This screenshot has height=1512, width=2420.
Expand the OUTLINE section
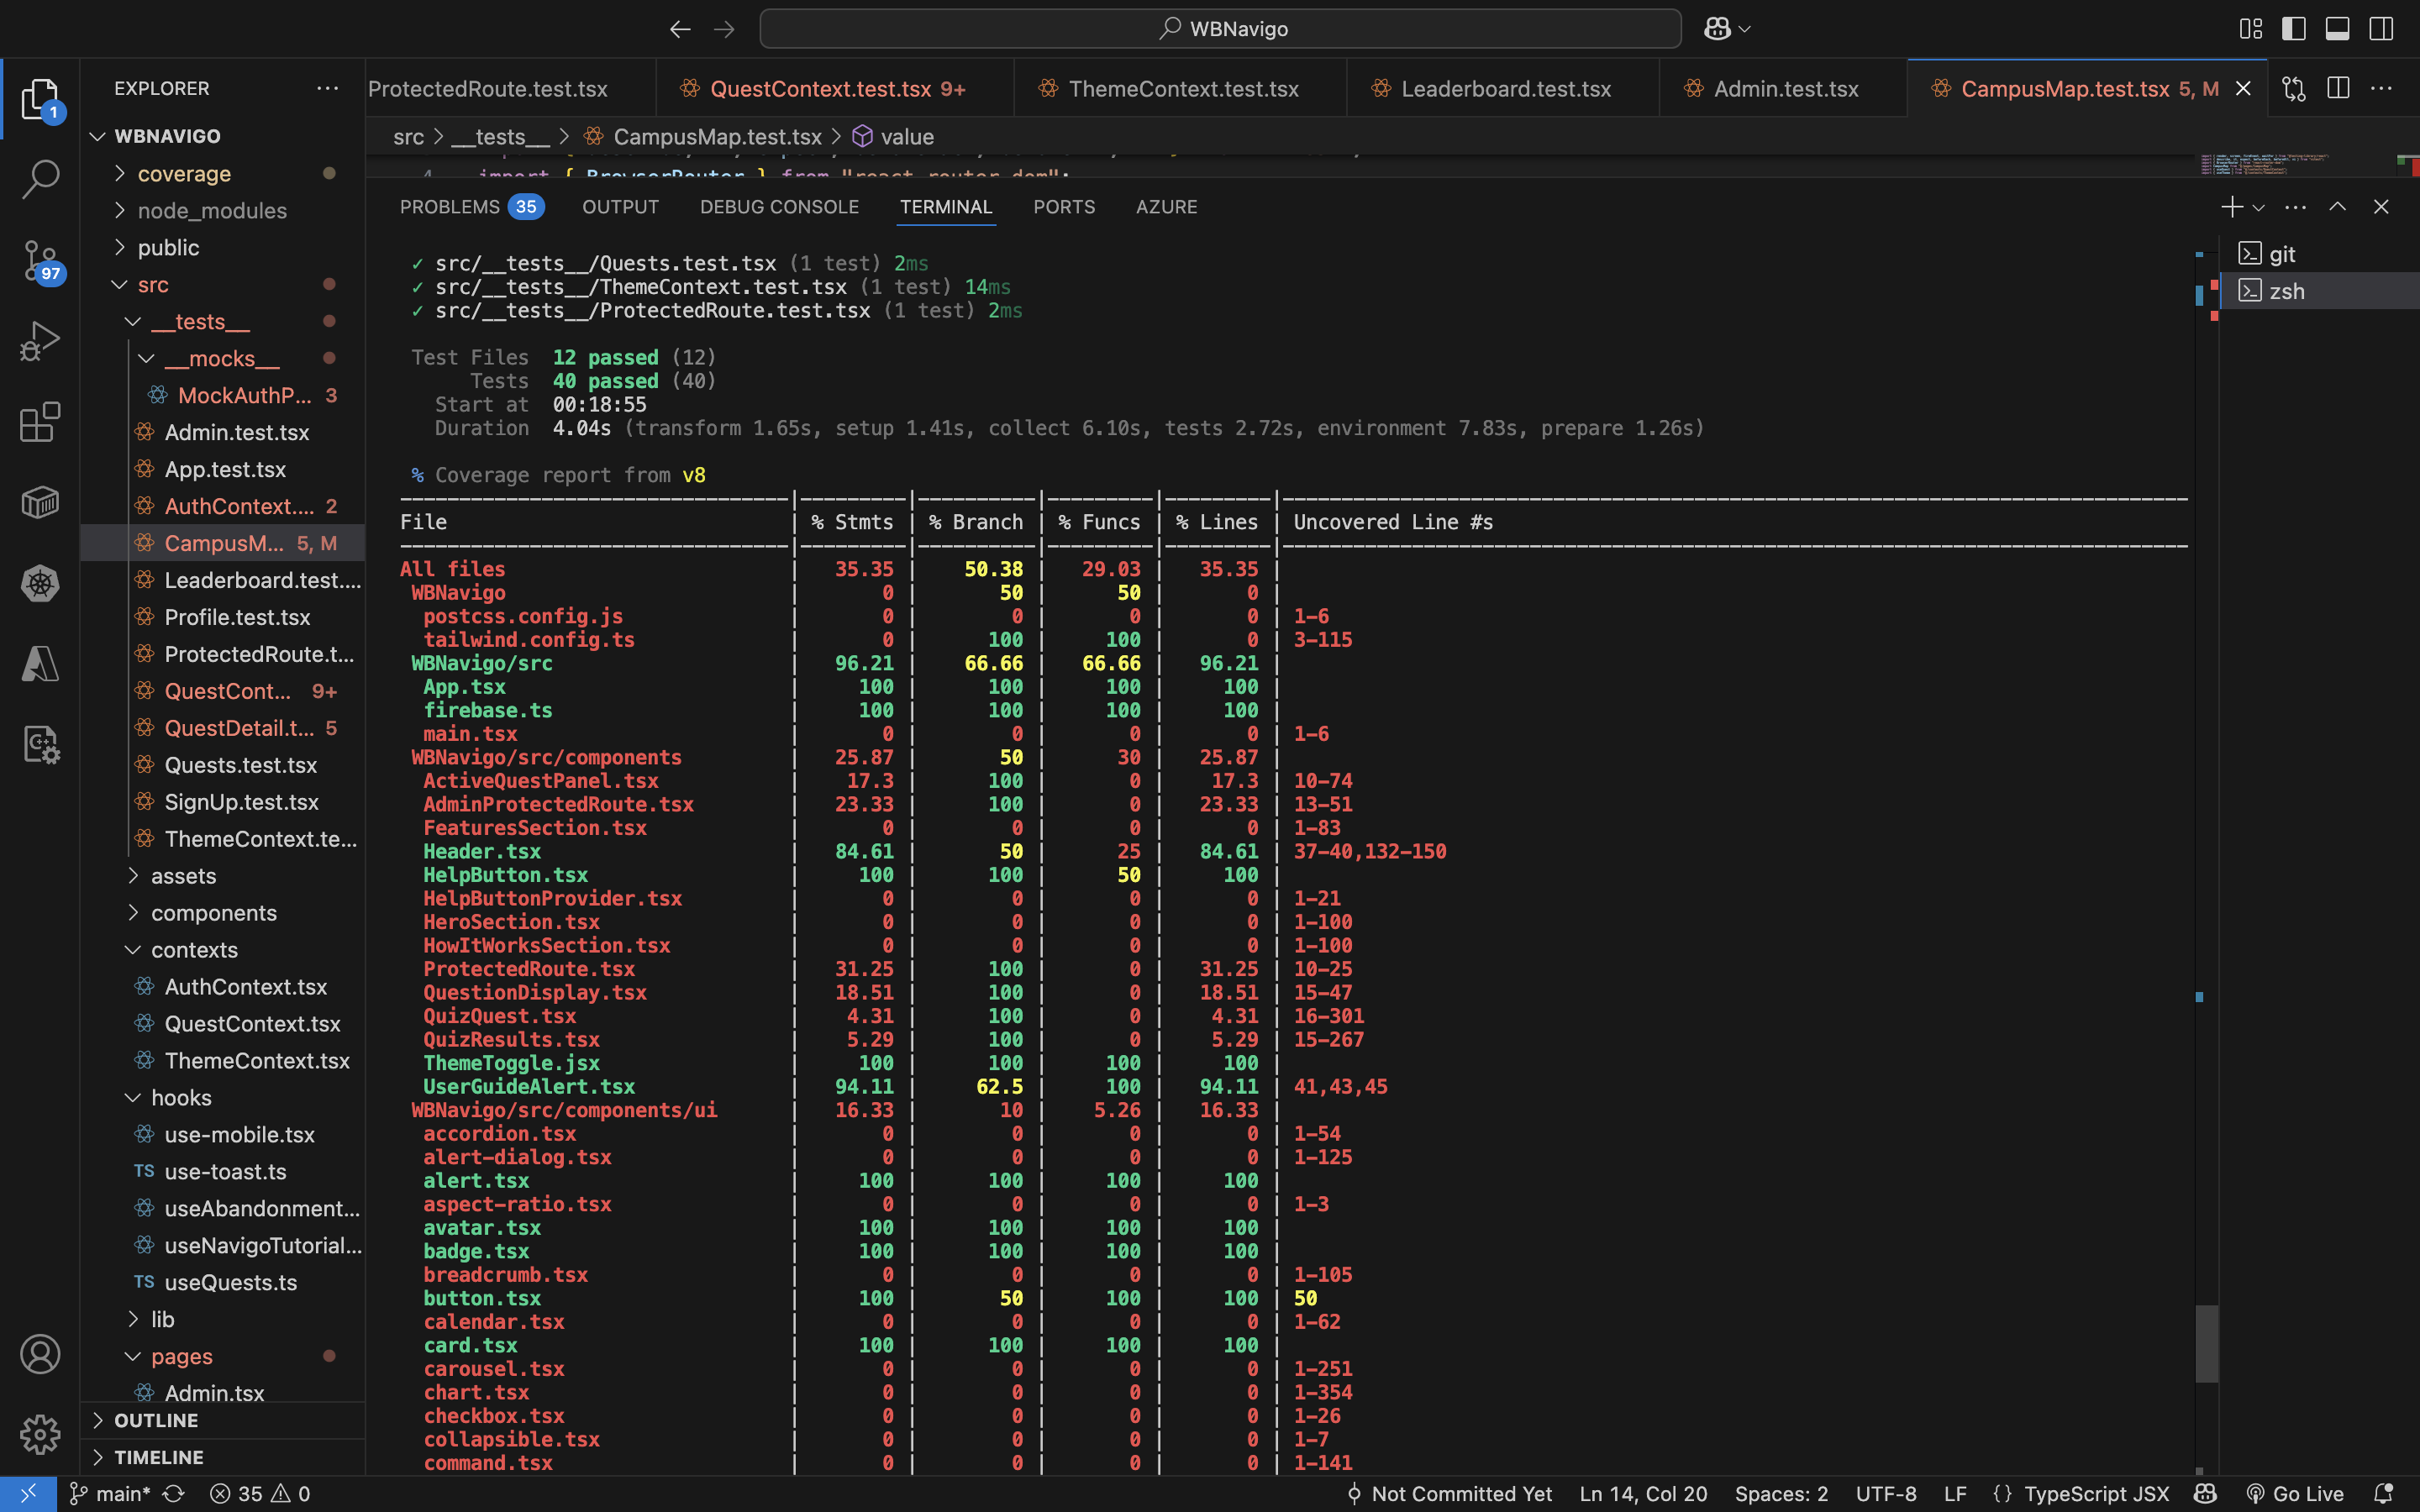tap(155, 1420)
